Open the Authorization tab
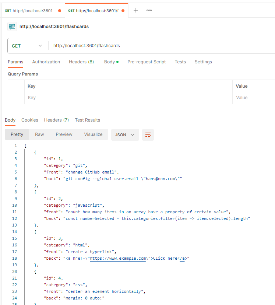275x305 pixels. pyautogui.click(x=46, y=62)
